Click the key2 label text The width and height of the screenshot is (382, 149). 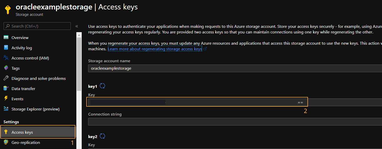pyautogui.click(x=93, y=137)
